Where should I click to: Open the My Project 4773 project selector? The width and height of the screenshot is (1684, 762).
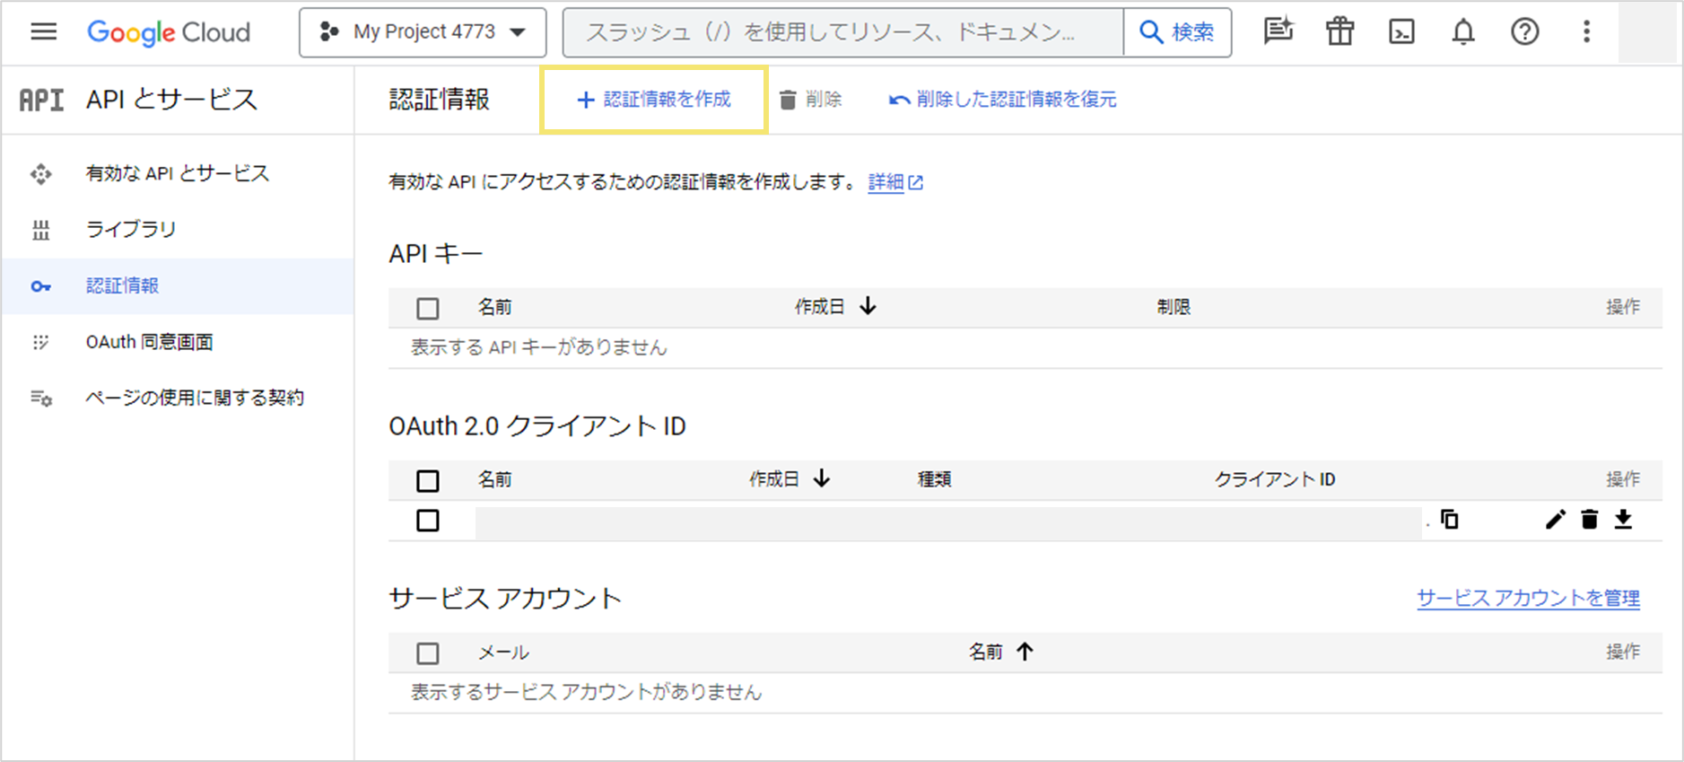[x=423, y=32]
